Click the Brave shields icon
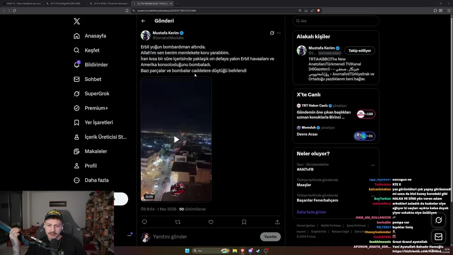This screenshot has height=255, width=453. (x=319, y=11)
